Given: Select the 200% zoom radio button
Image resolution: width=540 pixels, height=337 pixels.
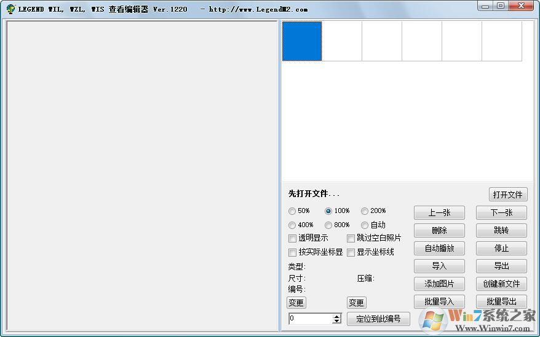Looking at the screenshot, I should coord(364,211).
